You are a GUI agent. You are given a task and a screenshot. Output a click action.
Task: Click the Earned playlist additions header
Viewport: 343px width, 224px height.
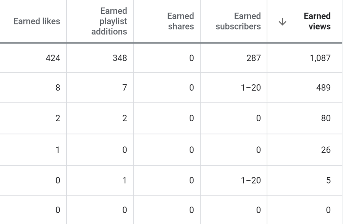(x=109, y=21)
